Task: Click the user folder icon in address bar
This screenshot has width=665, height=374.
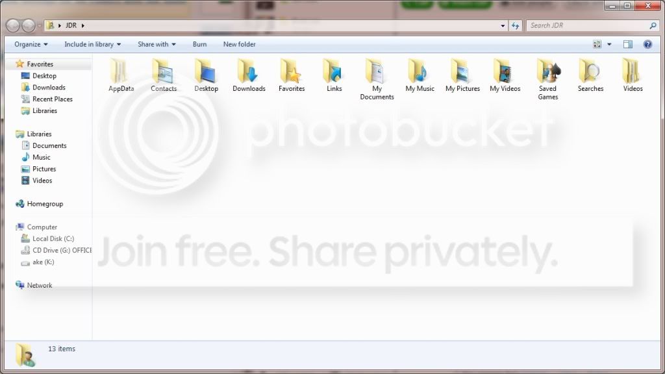Action: point(50,25)
